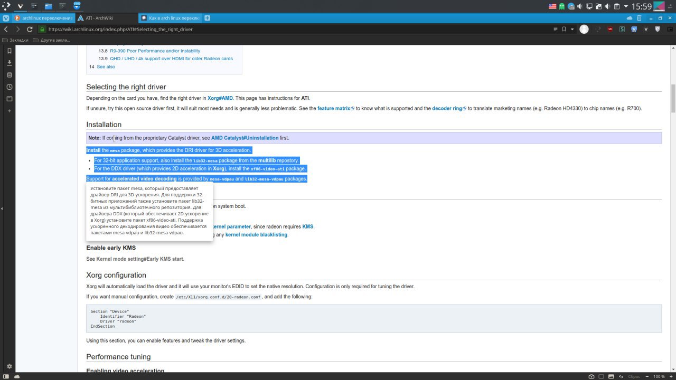Open the reader view icon in the address bar
This screenshot has width=676, height=380.
coord(555,30)
